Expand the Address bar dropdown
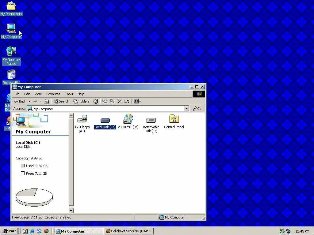Image resolution: width=314 pixels, height=235 pixels. (186, 109)
